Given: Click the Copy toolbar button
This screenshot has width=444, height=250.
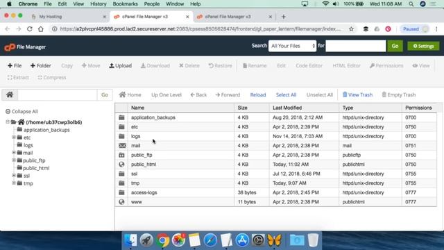Looking at the screenshot, I should coord(67,65).
